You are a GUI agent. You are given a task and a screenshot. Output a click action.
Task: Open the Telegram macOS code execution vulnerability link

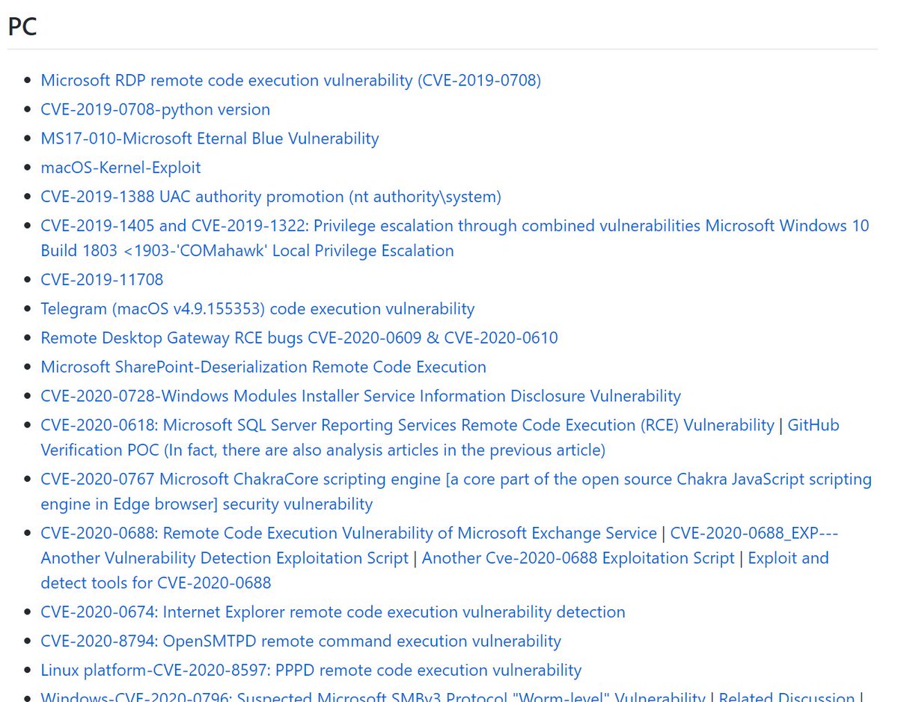click(257, 308)
